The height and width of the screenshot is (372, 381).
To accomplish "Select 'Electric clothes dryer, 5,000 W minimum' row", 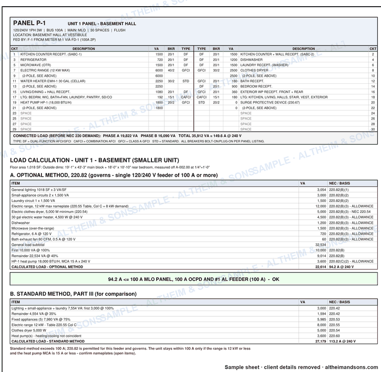I will (194, 212).
